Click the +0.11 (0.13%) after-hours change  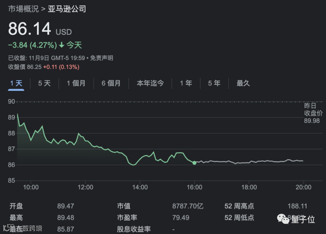[x=61, y=67]
